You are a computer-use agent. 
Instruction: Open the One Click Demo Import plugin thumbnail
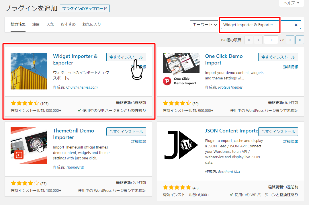coord(181,69)
